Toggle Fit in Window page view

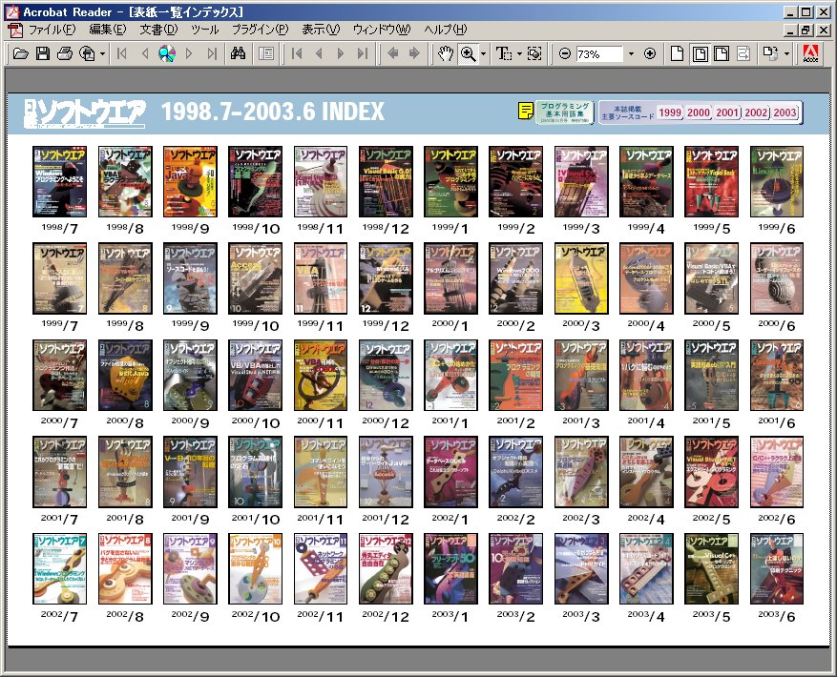[700, 53]
